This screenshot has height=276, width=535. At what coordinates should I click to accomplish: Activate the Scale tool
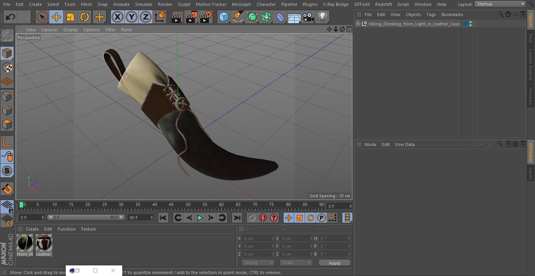click(x=70, y=17)
